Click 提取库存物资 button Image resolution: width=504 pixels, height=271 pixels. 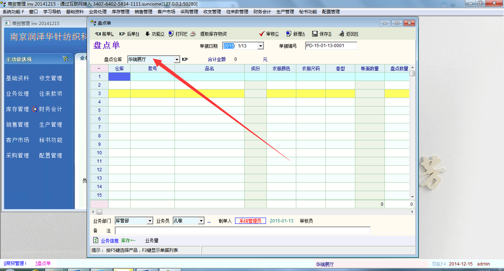pyautogui.click(x=213, y=34)
